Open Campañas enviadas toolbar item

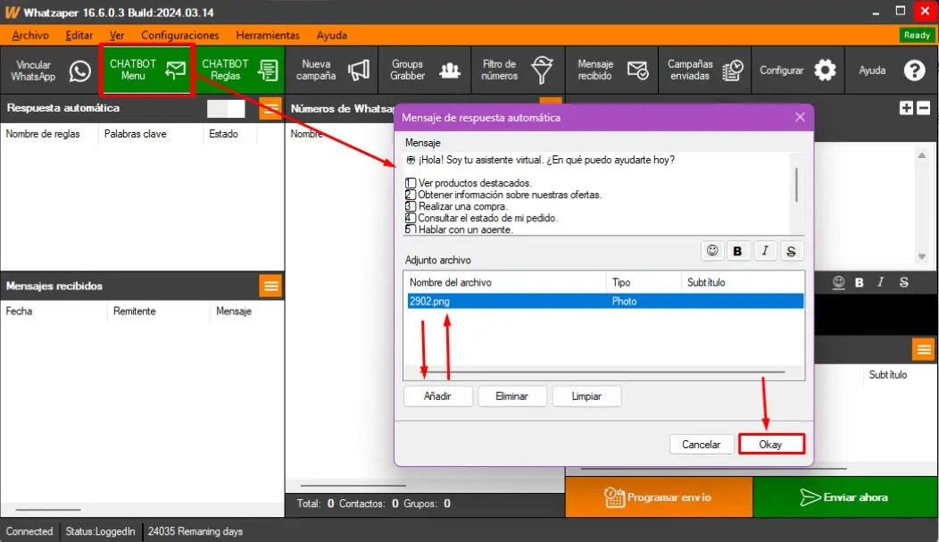click(705, 70)
